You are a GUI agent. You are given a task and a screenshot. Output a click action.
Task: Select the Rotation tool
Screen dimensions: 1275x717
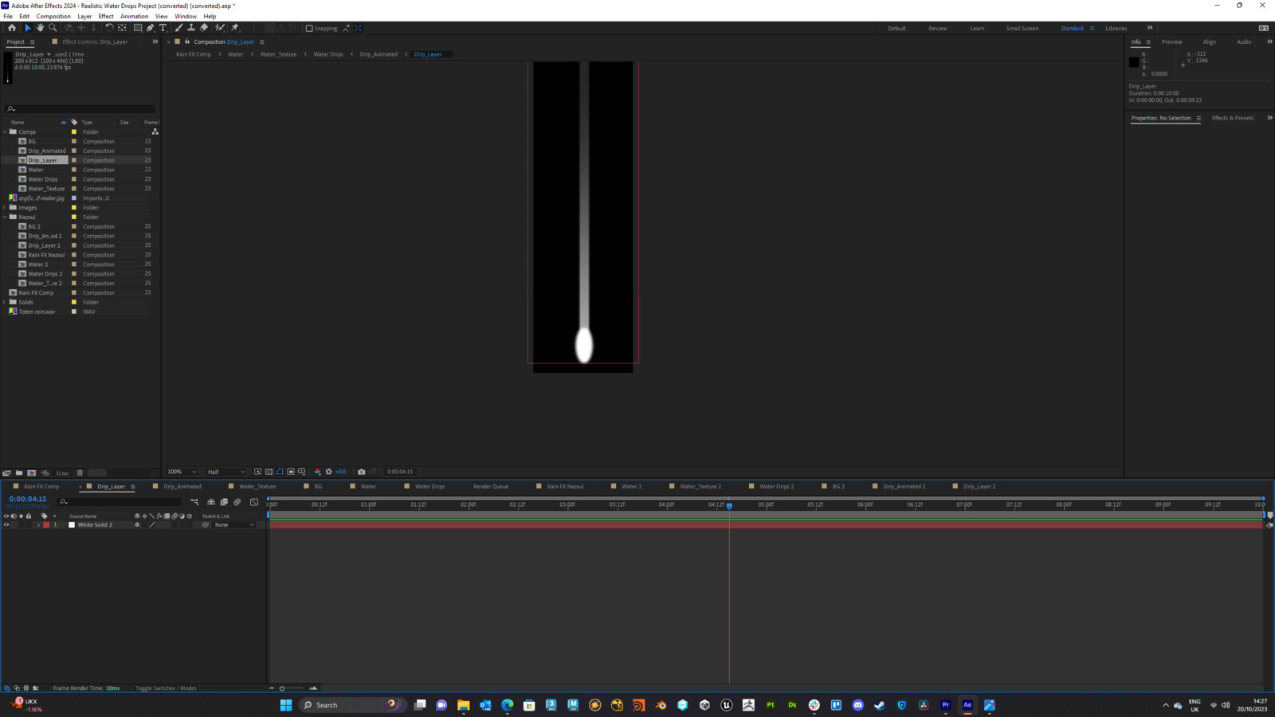(110, 28)
